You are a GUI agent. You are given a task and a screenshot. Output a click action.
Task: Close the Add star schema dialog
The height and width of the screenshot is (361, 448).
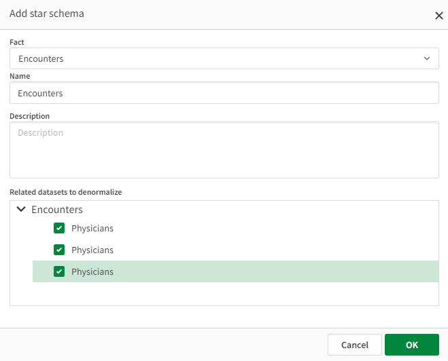click(439, 16)
